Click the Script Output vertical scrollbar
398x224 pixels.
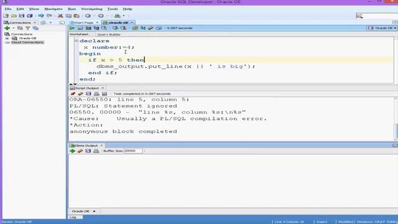(x=396, y=119)
